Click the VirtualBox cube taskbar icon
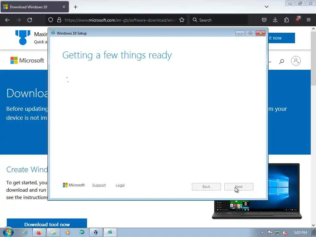This screenshot has width=316, height=237. coord(96,232)
